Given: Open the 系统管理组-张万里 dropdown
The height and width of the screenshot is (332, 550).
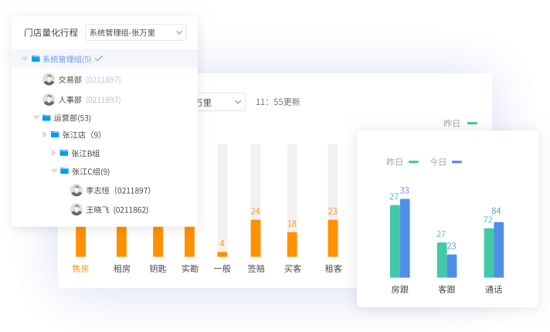Looking at the screenshot, I should point(135,32).
